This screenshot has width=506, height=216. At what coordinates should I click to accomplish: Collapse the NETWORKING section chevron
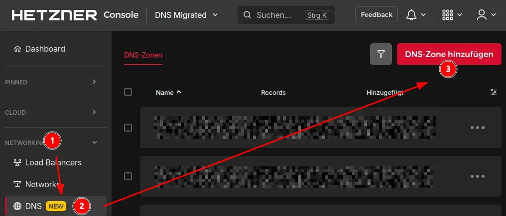click(95, 143)
